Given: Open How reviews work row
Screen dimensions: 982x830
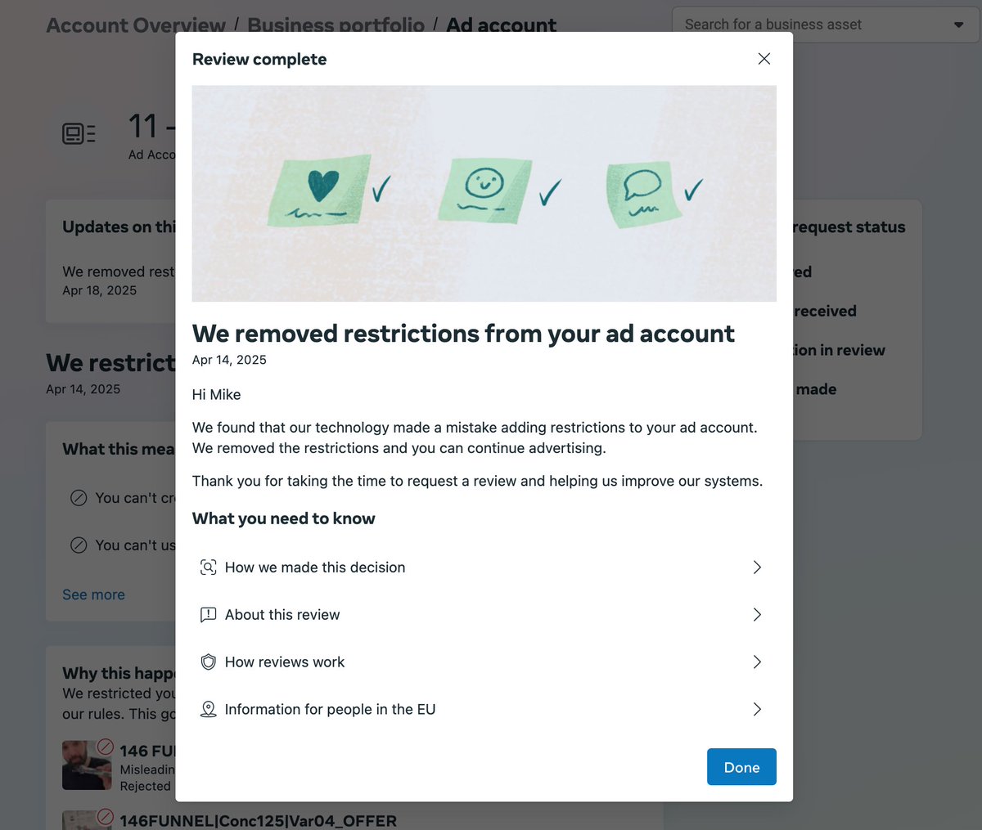Looking at the screenshot, I should click(484, 662).
